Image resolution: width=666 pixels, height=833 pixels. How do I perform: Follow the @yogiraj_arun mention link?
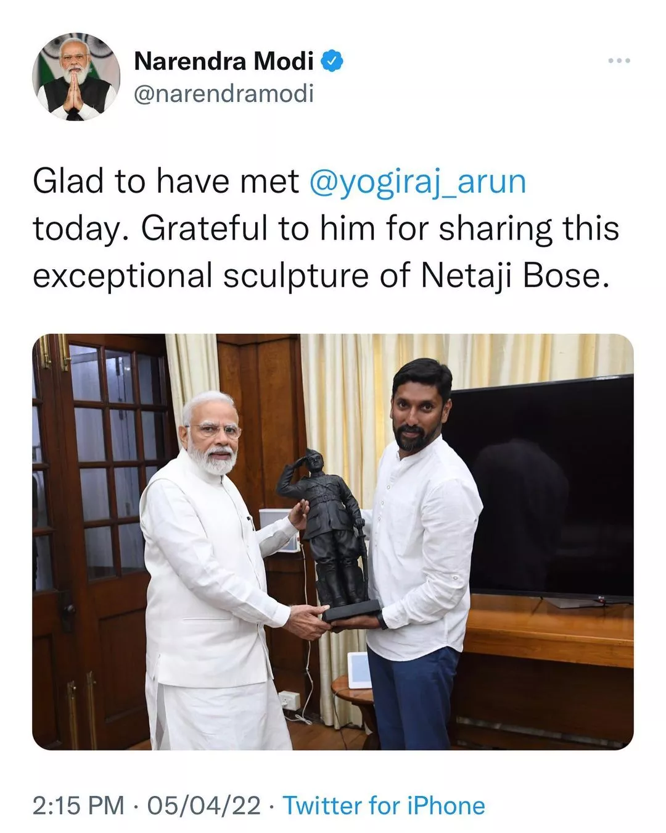click(417, 182)
